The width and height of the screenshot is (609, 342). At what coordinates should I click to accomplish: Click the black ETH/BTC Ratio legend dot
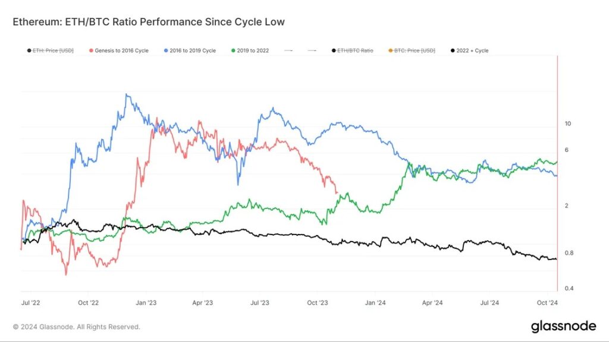(333, 50)
